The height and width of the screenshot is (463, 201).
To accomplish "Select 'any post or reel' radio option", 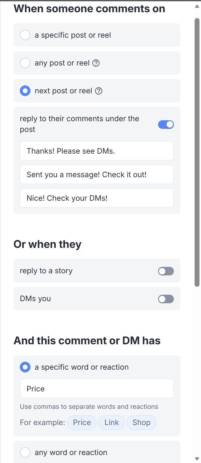I will click(25, 63).
